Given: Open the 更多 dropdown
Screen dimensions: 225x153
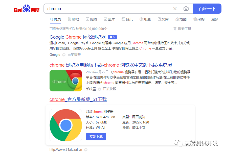Looking at the screenshot, I should [215, 19].
